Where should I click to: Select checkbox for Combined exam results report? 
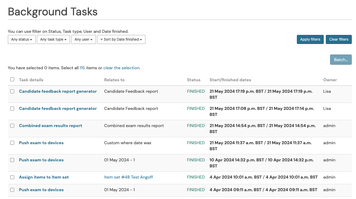[x=12, y=126]
